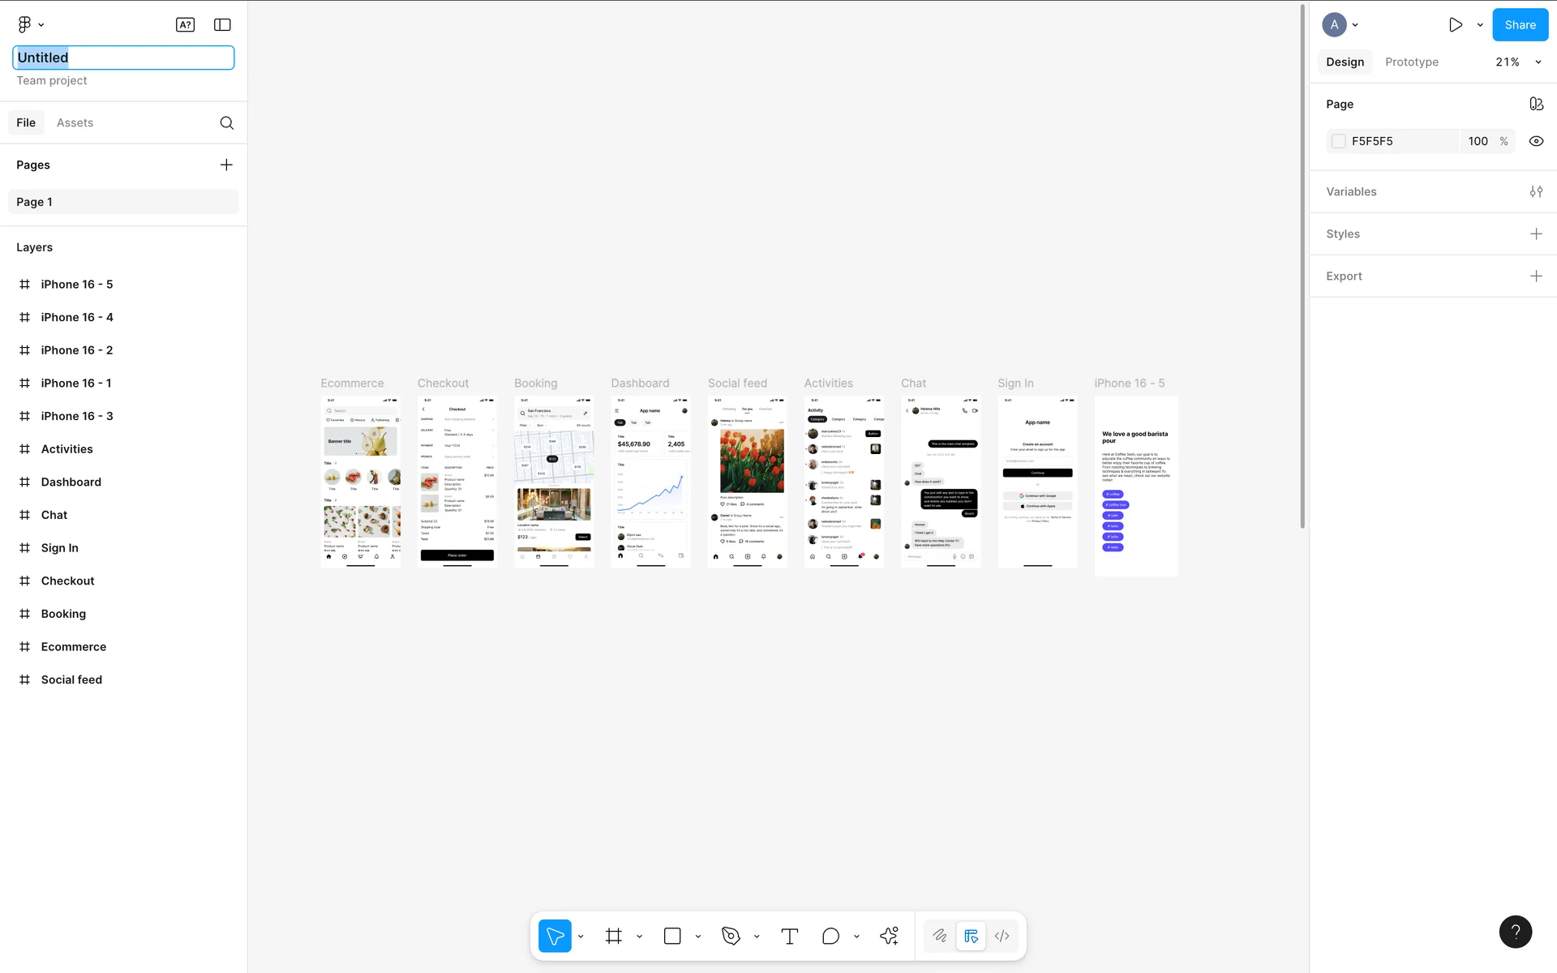This screenshot has height=973, width=1557.
Task: Select the Comment tool
Action: (x=830, y=937)
